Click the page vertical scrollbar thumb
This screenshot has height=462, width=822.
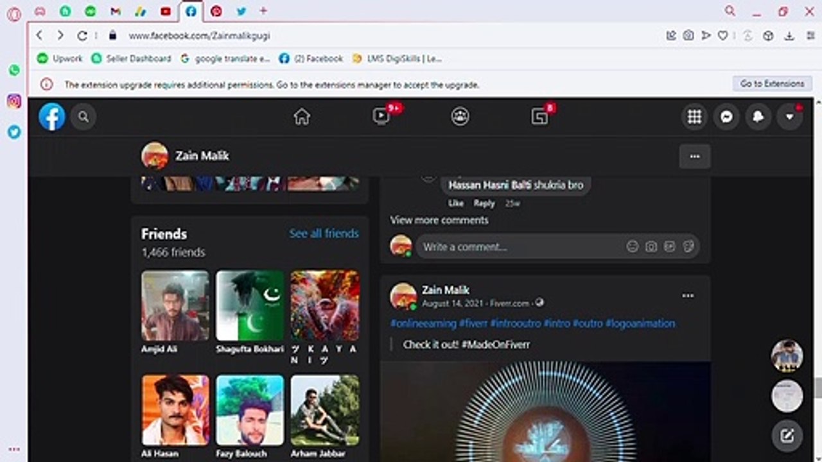[818, 388]
